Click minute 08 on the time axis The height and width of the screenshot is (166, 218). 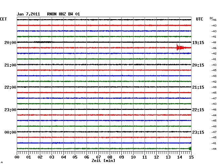click(x=110, y=157)
